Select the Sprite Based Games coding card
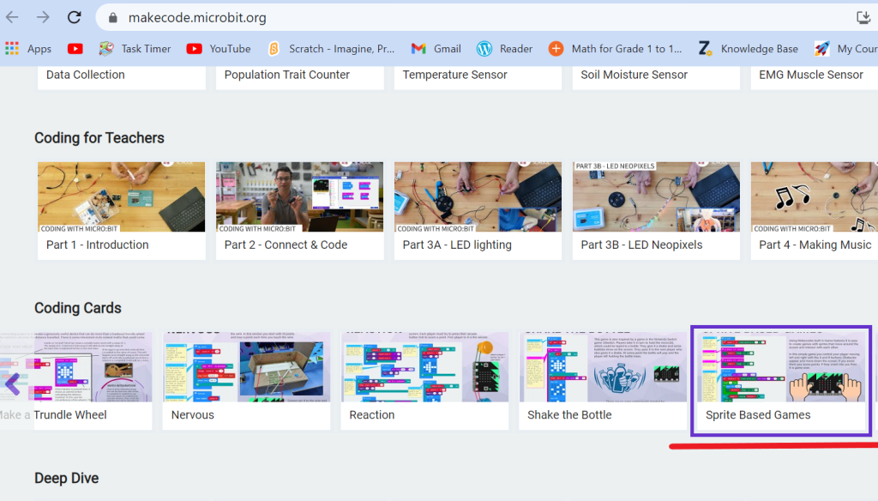878x501 pixels. tap(781, 380)
